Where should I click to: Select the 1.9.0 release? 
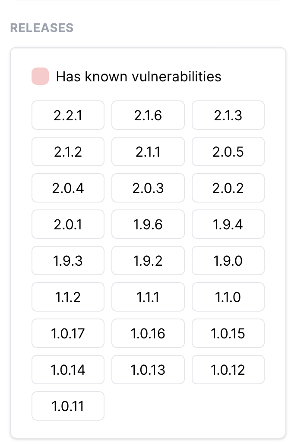point(228,261)
